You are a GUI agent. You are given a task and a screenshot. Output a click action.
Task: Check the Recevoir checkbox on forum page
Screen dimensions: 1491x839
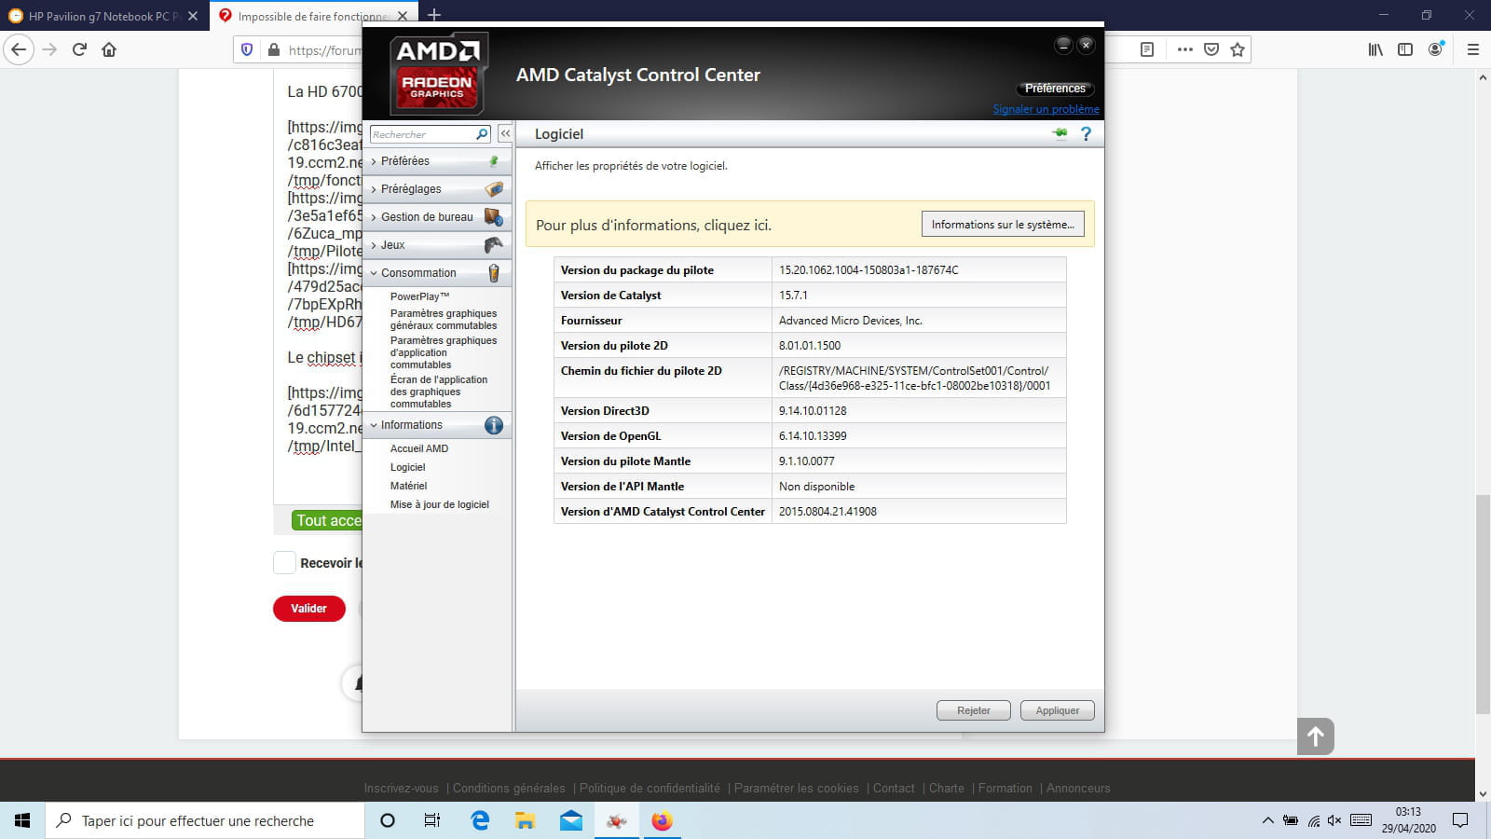[284, 563]
